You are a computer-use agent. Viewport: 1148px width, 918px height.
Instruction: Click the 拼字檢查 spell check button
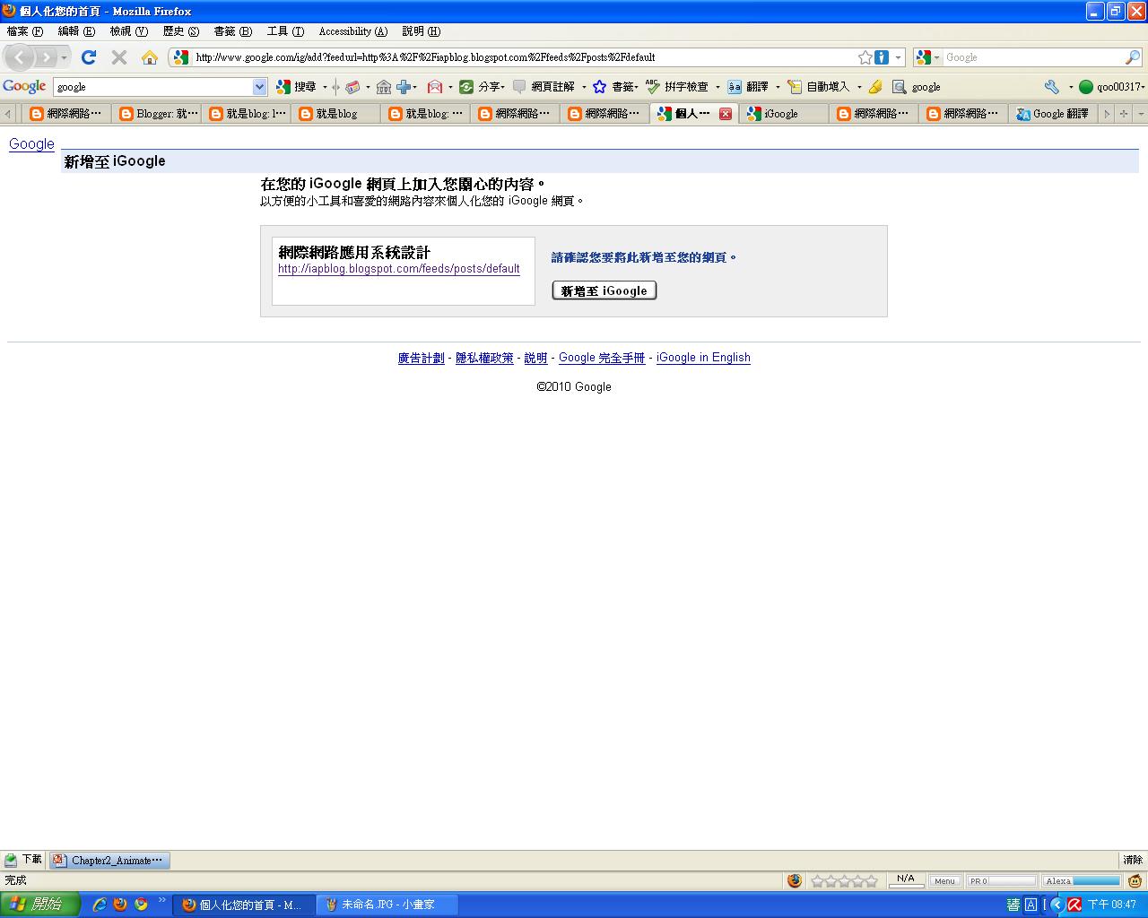[x=678, y=87]
